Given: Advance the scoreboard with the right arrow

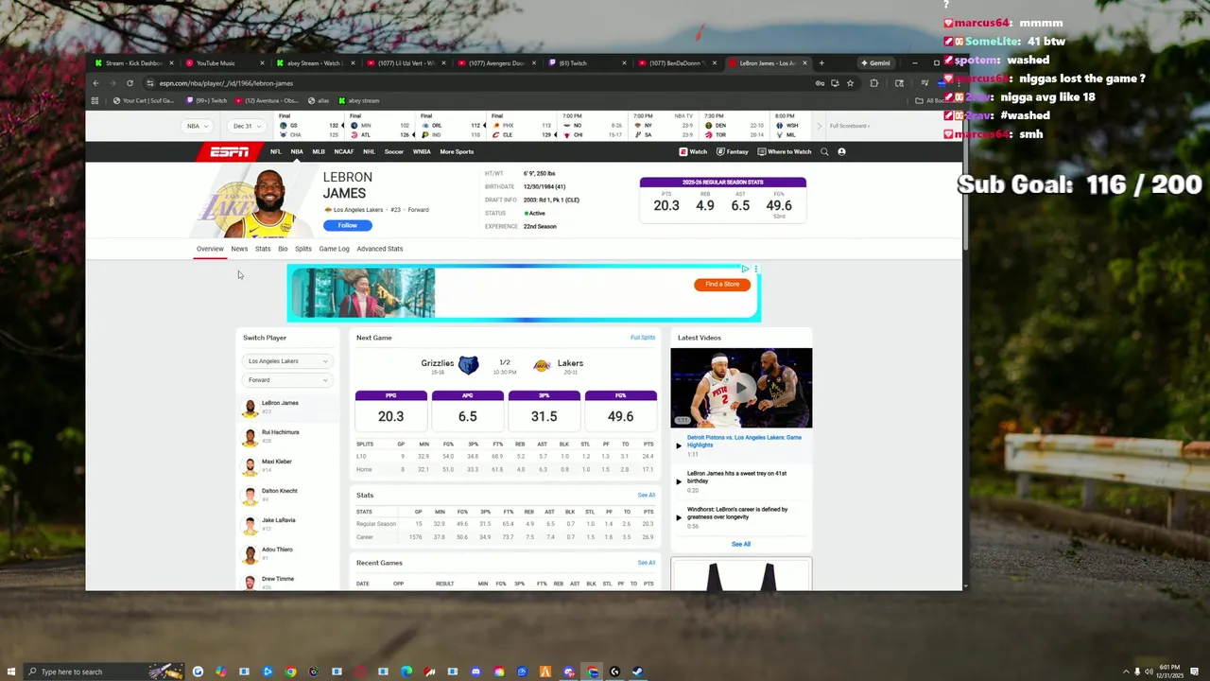Looking at the screenshot, I should point(821,126).
